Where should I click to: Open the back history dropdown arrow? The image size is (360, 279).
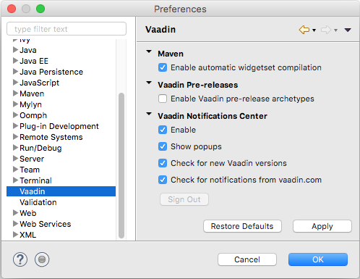coord(314,30)
